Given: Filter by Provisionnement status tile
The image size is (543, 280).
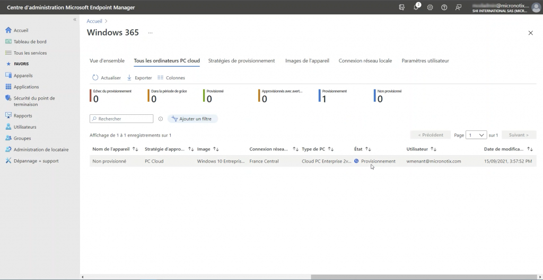Looking at the screenshot, I should pyautogui.click(x=333, y=96).
